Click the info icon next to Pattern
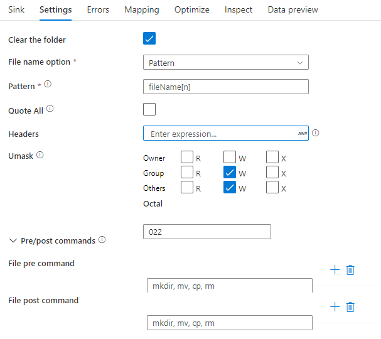The width and height of the screenshot is (381, 339). pos(48,85)
